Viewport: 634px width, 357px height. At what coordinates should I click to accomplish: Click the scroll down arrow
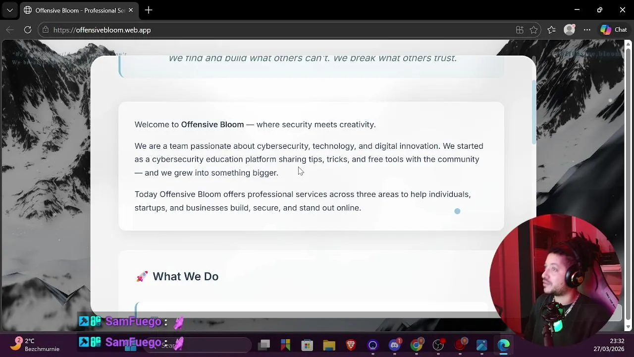[x=629, y=327]
